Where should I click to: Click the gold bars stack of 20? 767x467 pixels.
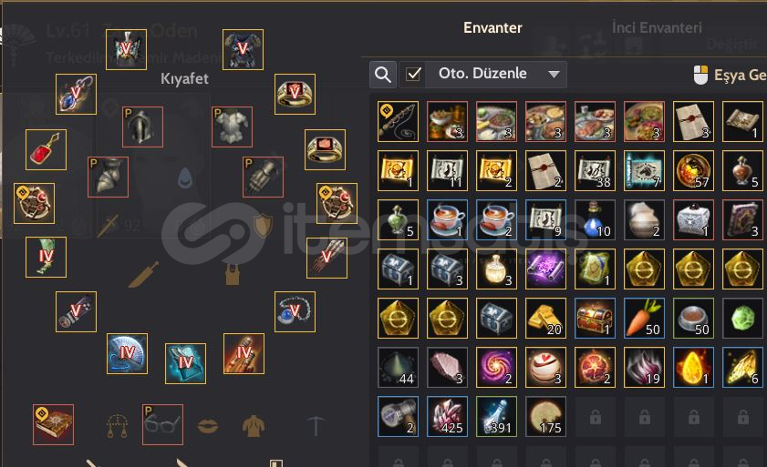pyautogui.click(x=546, y=318)
